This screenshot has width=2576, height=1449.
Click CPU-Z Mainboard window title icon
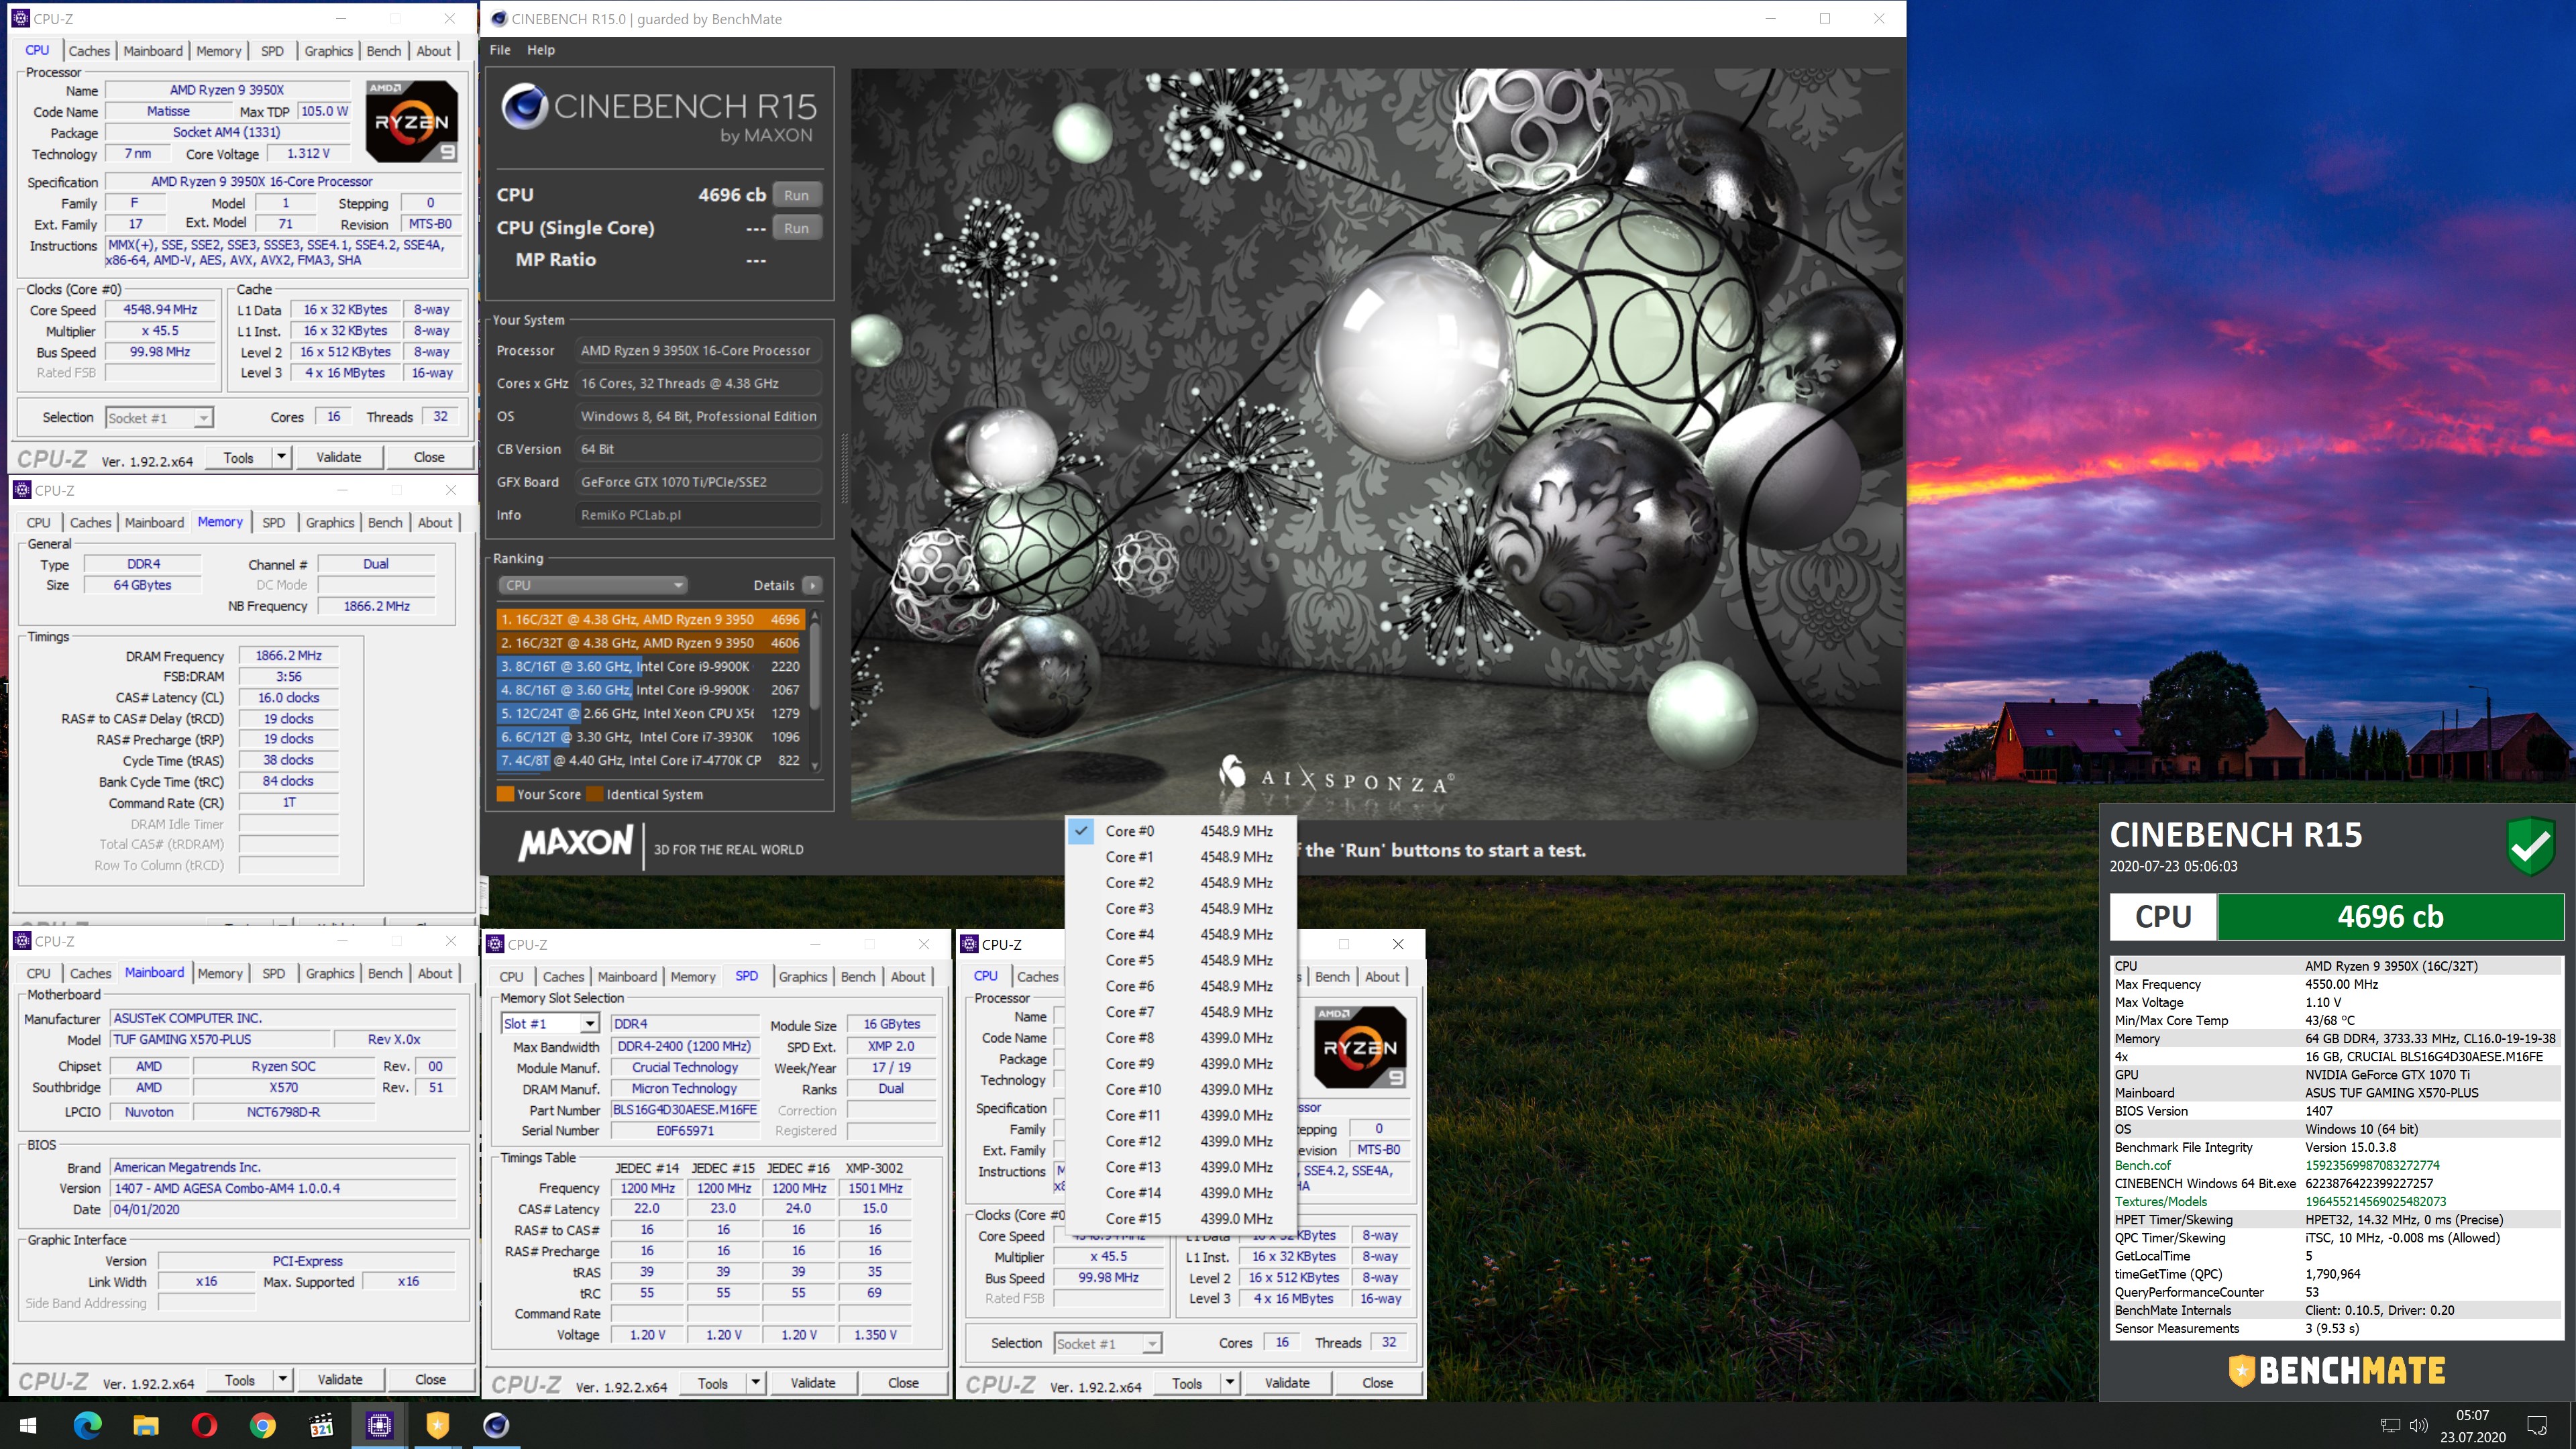tap(22, 941)
